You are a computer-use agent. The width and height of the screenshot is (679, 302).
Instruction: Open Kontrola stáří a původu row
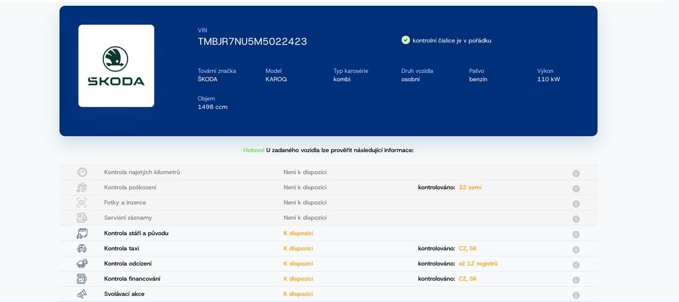tap(136, 233)
